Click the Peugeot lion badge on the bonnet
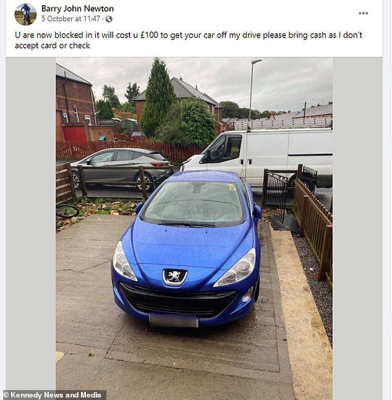Viewport: 392px width, 400px height. coord(175,277)
